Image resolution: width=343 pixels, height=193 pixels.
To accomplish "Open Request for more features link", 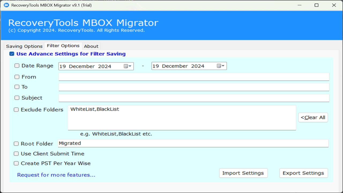I will [x=56, y=175].
